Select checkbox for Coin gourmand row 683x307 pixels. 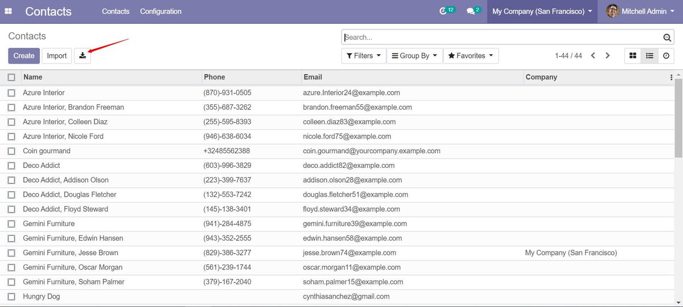(11, 151)
